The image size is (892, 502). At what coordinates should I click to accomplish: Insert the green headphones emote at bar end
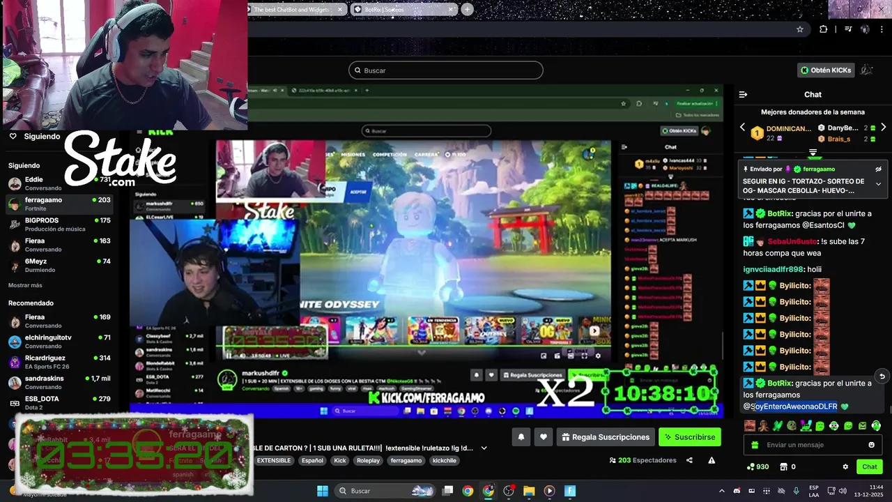pyautogui.click(x=876, y=425)
